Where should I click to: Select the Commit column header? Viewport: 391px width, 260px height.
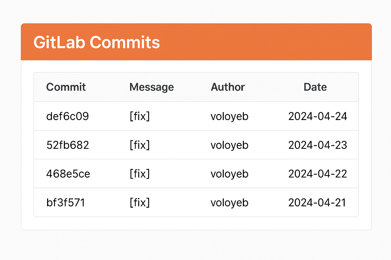(66, 87)
